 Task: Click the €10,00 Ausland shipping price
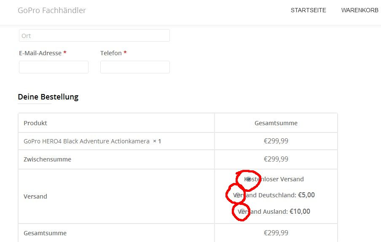point(300,211)
